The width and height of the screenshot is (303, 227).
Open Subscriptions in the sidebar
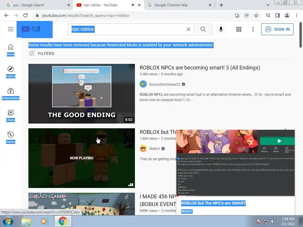pos(11,94)
